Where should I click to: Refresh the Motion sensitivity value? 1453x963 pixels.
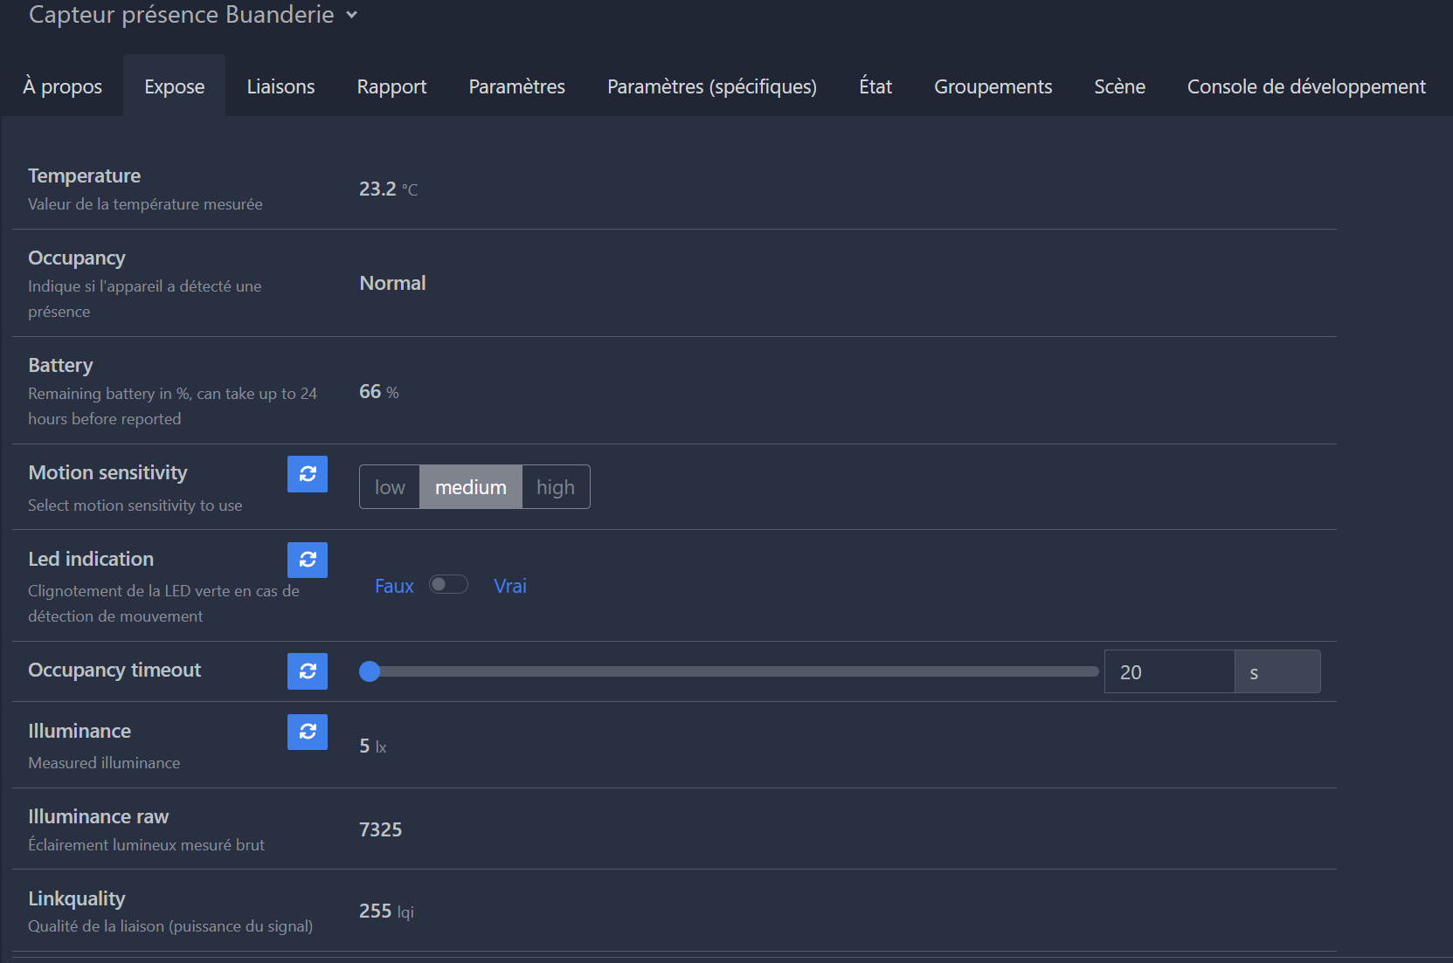coord(308,474)
